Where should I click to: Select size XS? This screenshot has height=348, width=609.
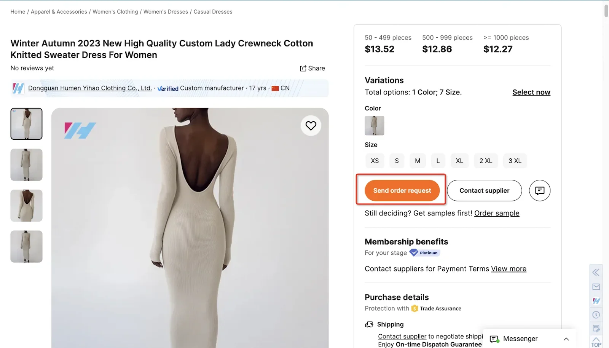point(375,161)
